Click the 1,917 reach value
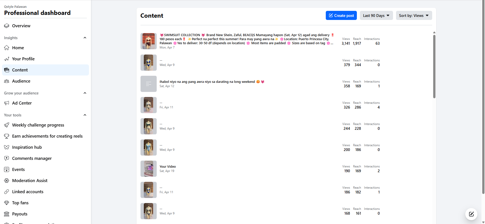 [x=357, y=43]
